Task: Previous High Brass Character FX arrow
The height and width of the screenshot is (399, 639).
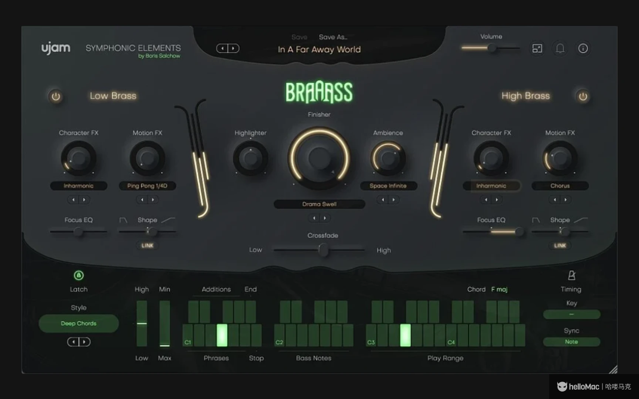Action: pos(486,199)
